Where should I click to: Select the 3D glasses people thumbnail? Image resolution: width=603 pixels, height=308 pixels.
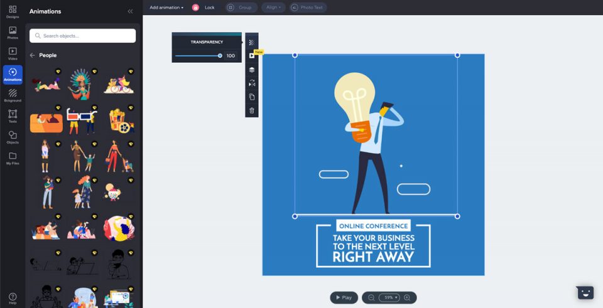click(x=82, y=120)
